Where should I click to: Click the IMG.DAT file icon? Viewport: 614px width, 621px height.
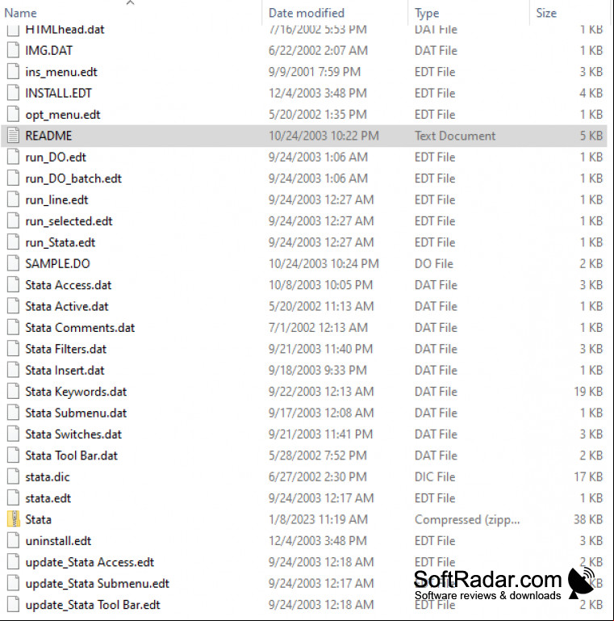[x=13, y=50]
